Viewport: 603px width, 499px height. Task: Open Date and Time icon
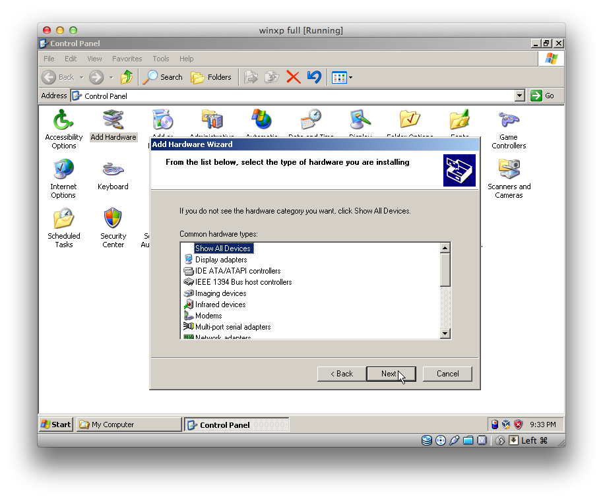311,119
